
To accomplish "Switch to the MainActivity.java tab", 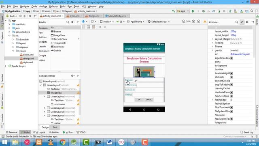I will (x=117, y=16).
